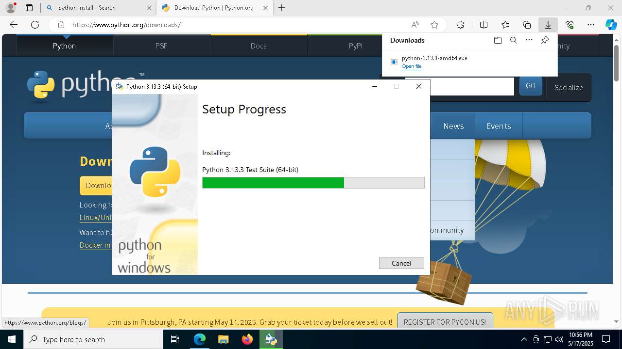Open Browser essentials icon

point(570,25)
